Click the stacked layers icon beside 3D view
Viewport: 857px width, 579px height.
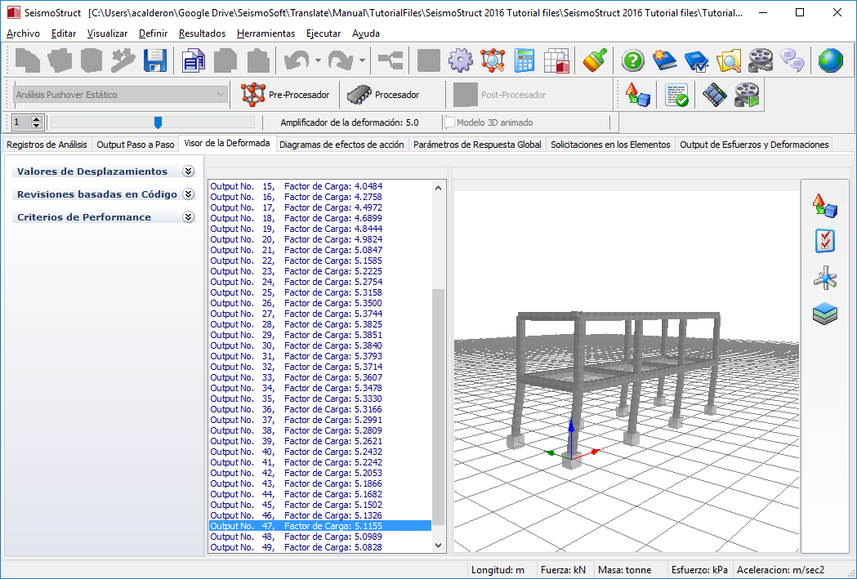tap(825, 314)
